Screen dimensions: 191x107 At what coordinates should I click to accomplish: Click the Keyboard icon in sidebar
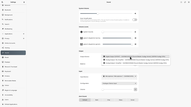coord(3,71)
